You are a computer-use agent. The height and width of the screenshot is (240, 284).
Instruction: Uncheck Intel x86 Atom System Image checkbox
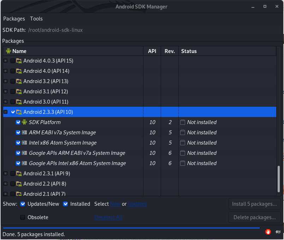pos(18,143)
